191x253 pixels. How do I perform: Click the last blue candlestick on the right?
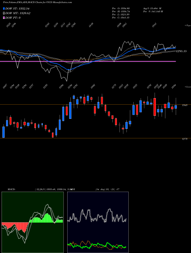(176, 107)
